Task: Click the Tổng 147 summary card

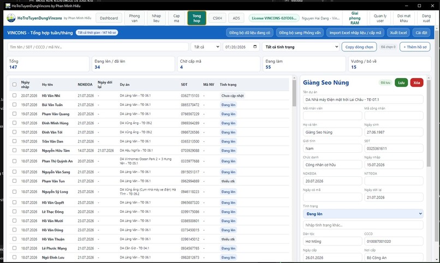Action: [47, 64]
